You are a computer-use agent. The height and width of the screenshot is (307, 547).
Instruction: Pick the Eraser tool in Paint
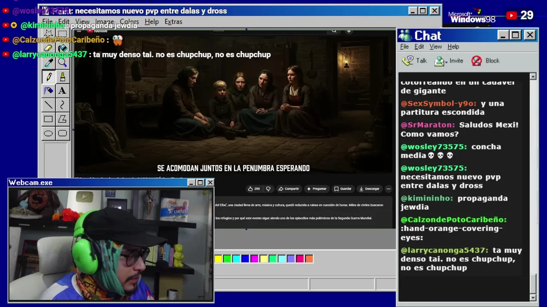tap(48, 48)
